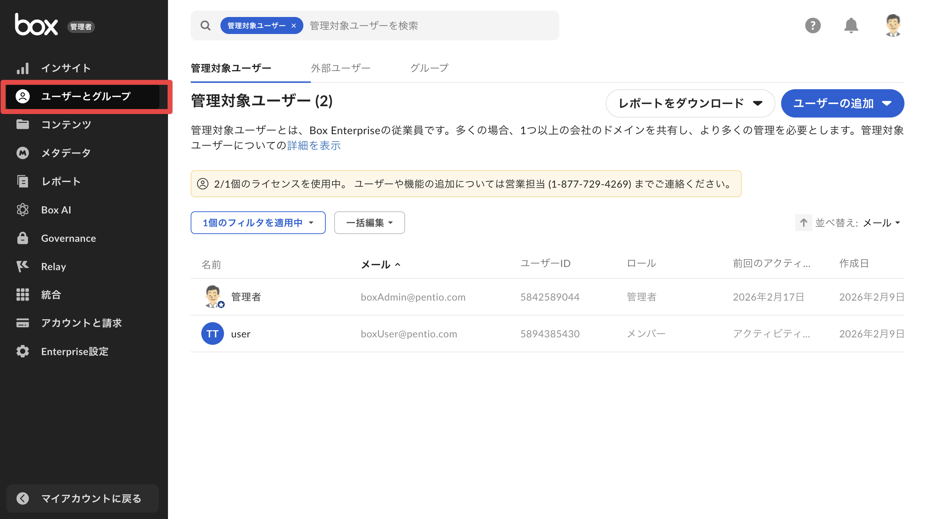Open アカウントと請求 in the sidebar
Viewport: 925px width, 519px height.
83,323
